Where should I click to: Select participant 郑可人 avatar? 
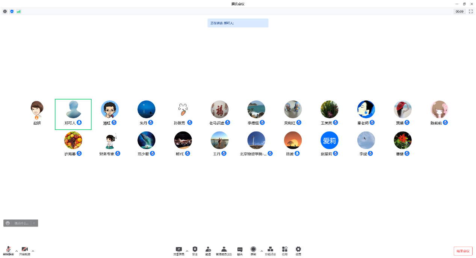[73, 110]
